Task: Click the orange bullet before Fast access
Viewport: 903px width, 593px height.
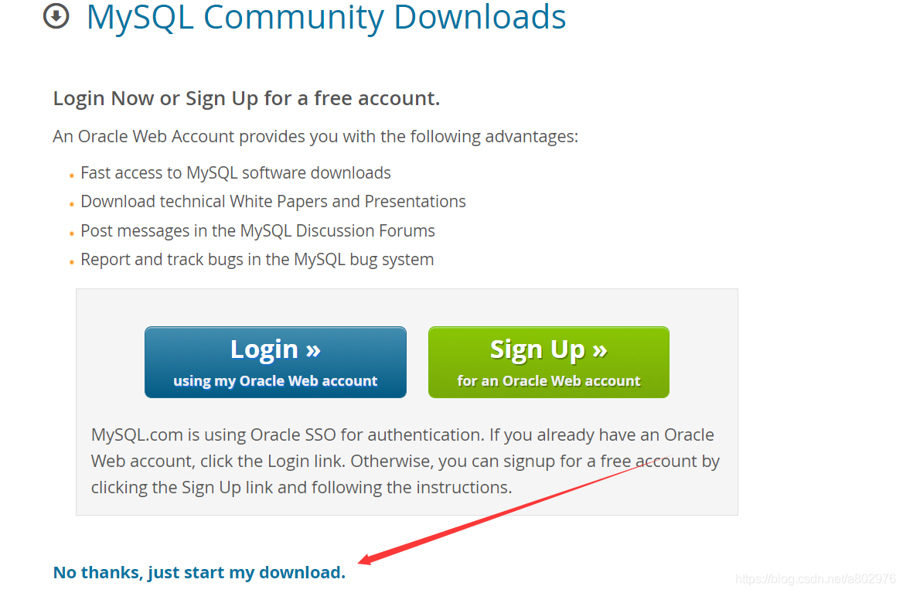Action: 71,176
